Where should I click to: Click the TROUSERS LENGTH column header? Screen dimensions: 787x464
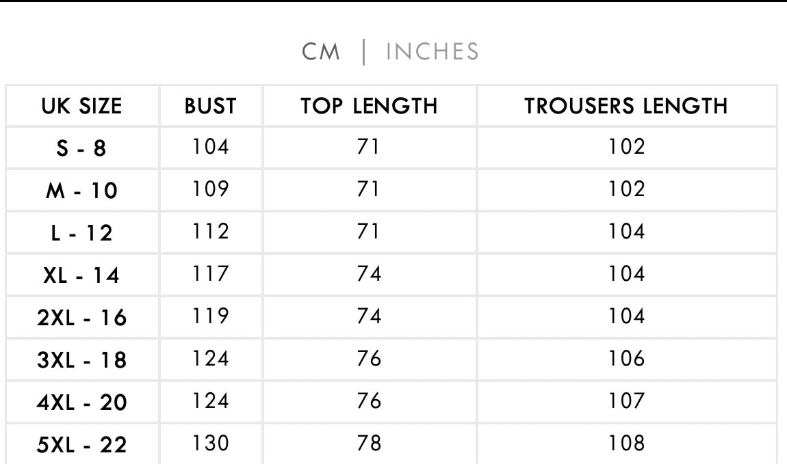tap(626, 106)
